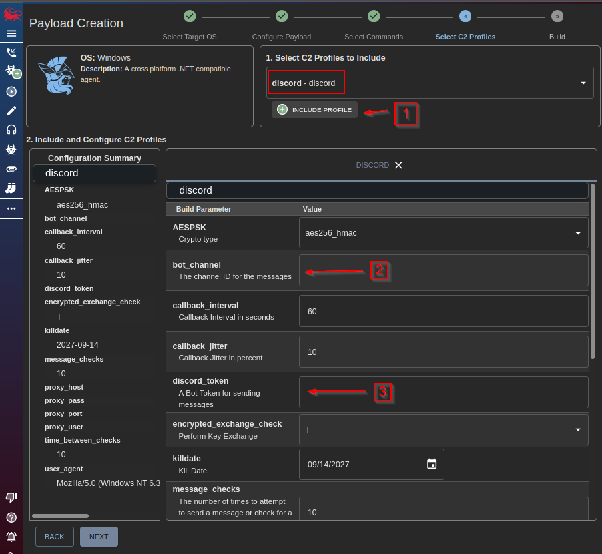Click the BACK button

tap(55, 537)
